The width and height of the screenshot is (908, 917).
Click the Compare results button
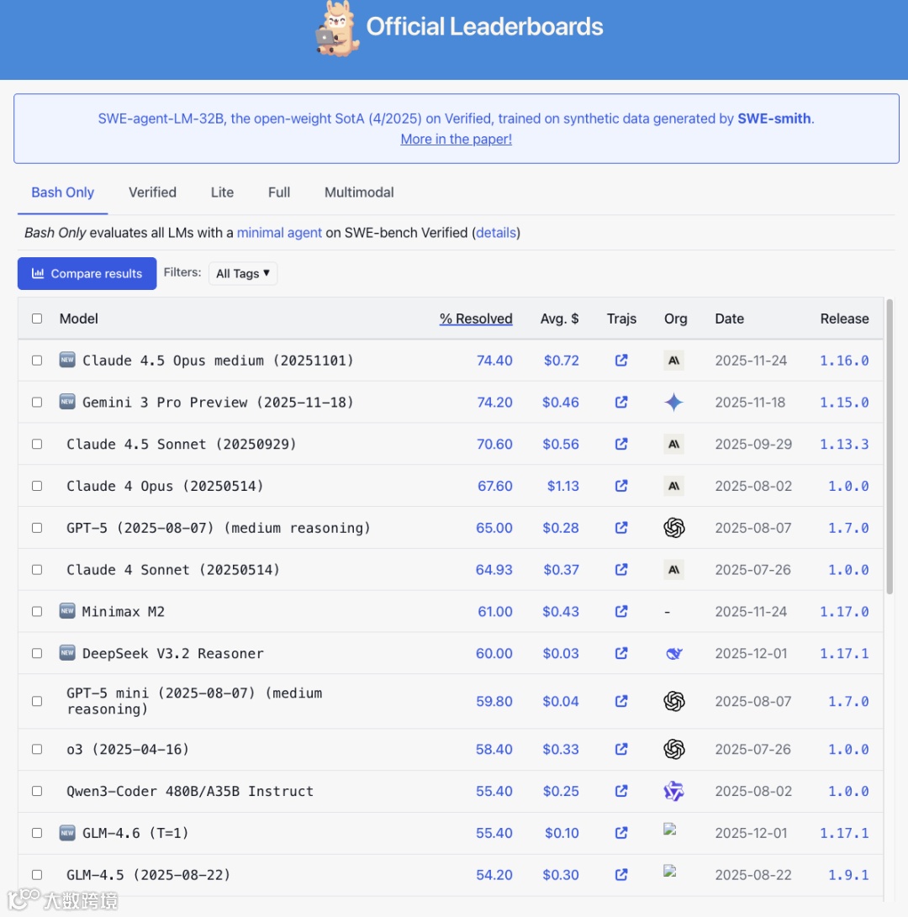pyautogui.click(x=87, y=274)
